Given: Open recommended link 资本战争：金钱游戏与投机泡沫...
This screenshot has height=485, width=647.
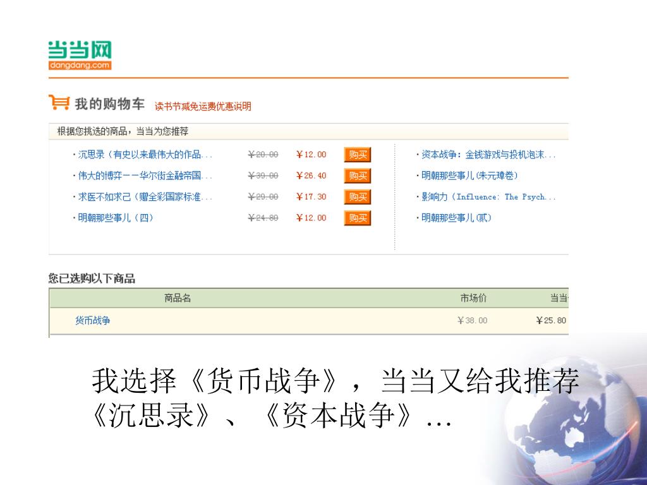Looking at the screenshot, I should click(x=488, y=155).
